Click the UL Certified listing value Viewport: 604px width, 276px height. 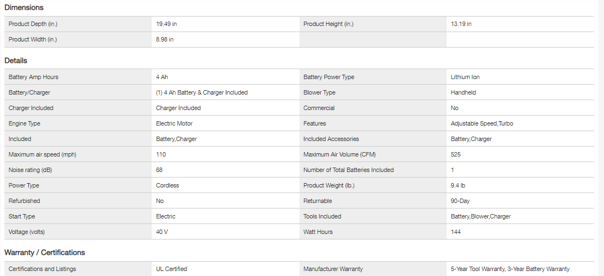pyautogui.click(x=172, y=269)
